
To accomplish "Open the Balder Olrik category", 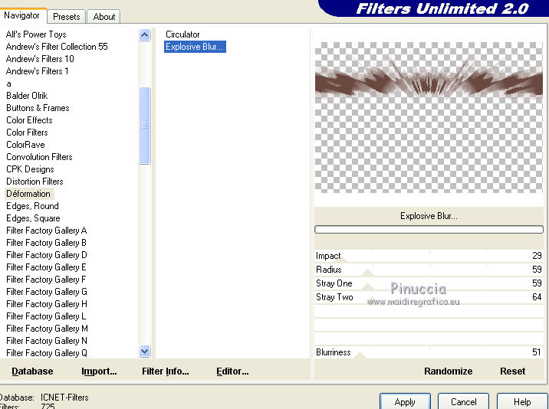I will 27,96.
